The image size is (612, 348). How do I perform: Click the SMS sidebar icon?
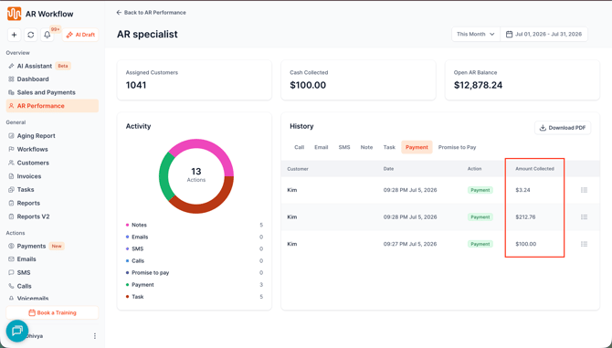[x=11, y=273]
